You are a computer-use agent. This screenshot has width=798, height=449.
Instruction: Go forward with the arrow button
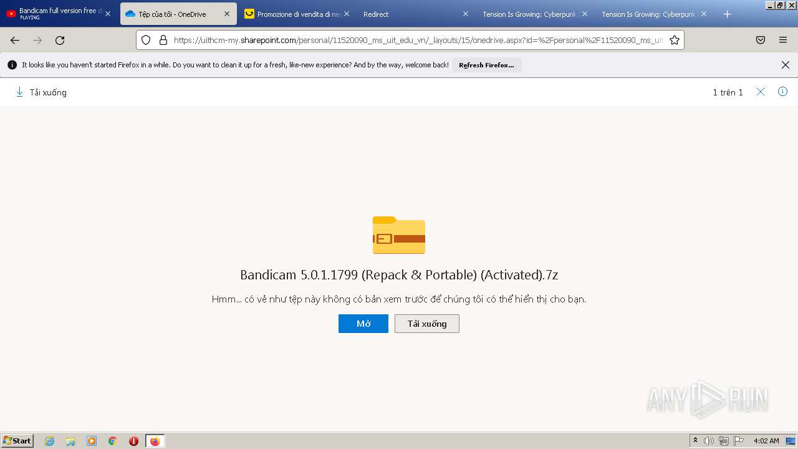37,40
